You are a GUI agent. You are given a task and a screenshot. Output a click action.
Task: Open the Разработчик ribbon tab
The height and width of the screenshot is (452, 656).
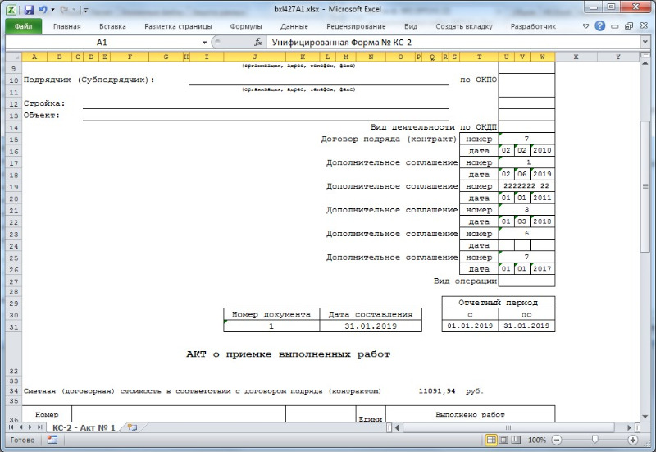[x=533, y=26]
